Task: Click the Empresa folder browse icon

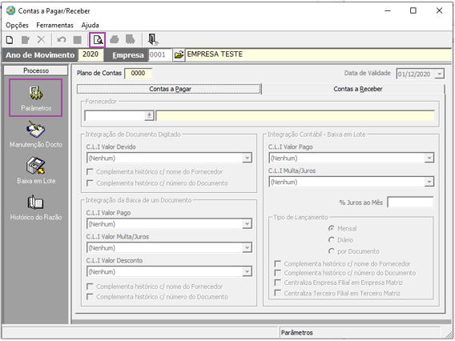Action: click(179, 54)
